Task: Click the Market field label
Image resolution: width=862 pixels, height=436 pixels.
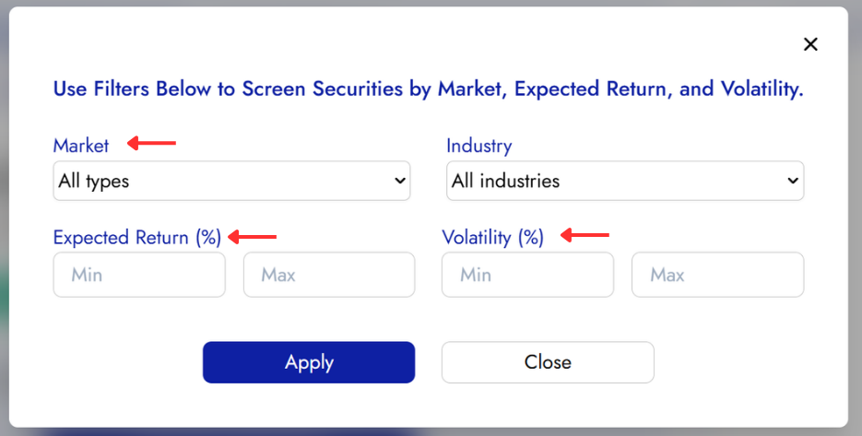Action: pyautogui.click(x=81, y=146)
